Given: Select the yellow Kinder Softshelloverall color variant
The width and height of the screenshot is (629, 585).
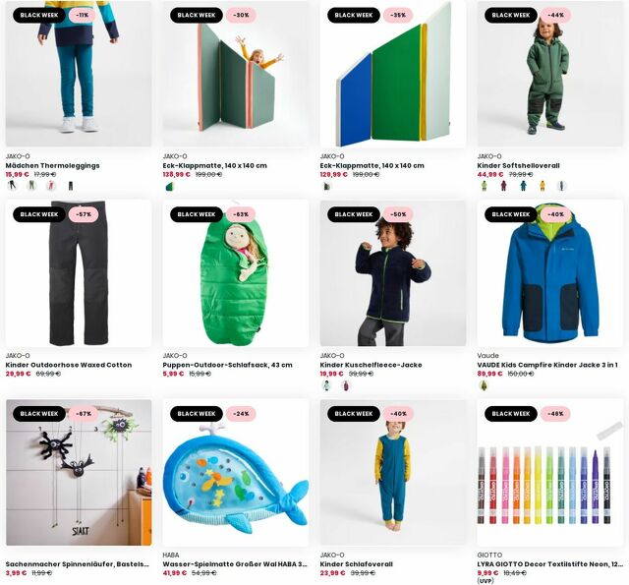Looking at the screenshot, I should (x=543, y=186).
